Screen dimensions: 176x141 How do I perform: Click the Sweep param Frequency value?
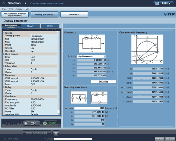[36, 36]
